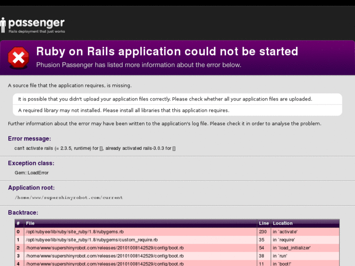Click the Phusion Passenger subtitle text
The height and width of the screenshot is (266, 355).
pyautogui.click(x=139, y=65)
